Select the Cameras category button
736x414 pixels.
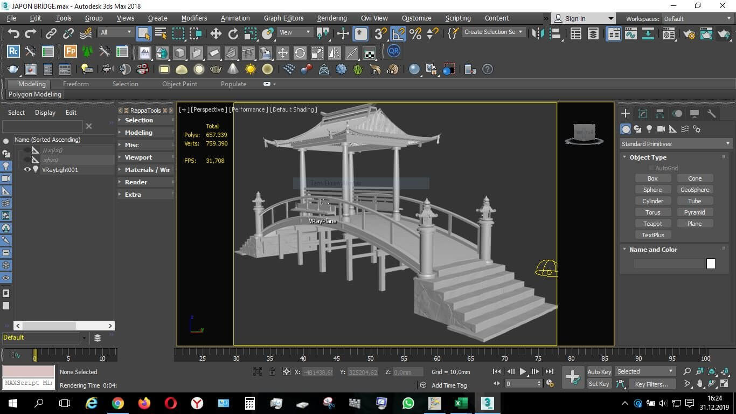661,129
